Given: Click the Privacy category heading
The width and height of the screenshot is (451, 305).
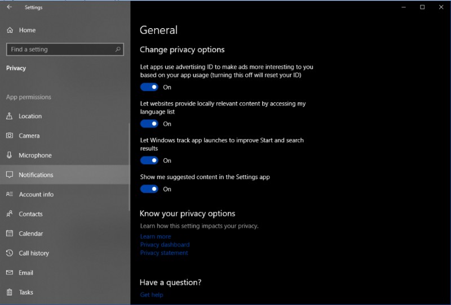Looking at the screenshot, I should click(16, 68).
